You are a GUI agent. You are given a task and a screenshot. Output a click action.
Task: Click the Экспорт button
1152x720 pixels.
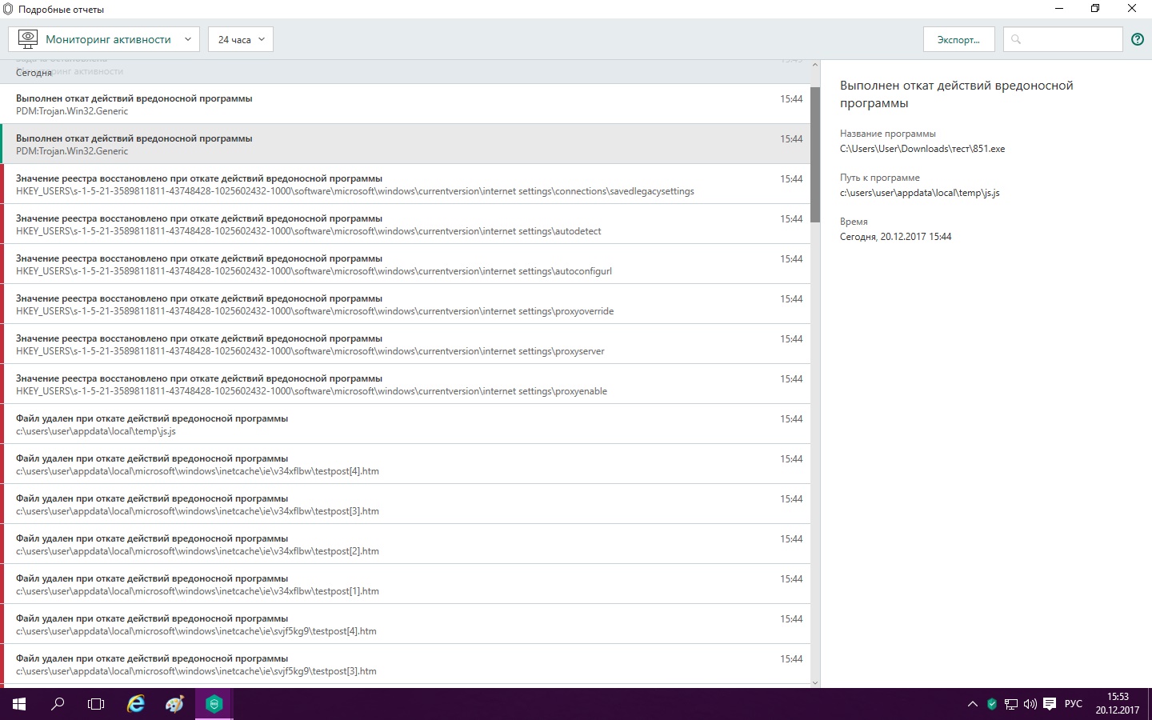(958, 39)
